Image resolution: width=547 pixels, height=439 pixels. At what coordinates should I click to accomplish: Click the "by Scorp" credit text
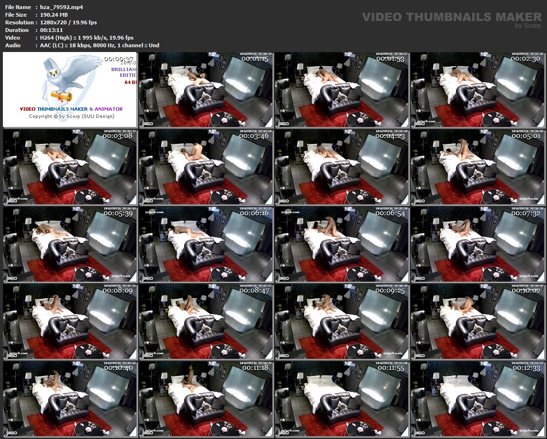click(528, 26)
